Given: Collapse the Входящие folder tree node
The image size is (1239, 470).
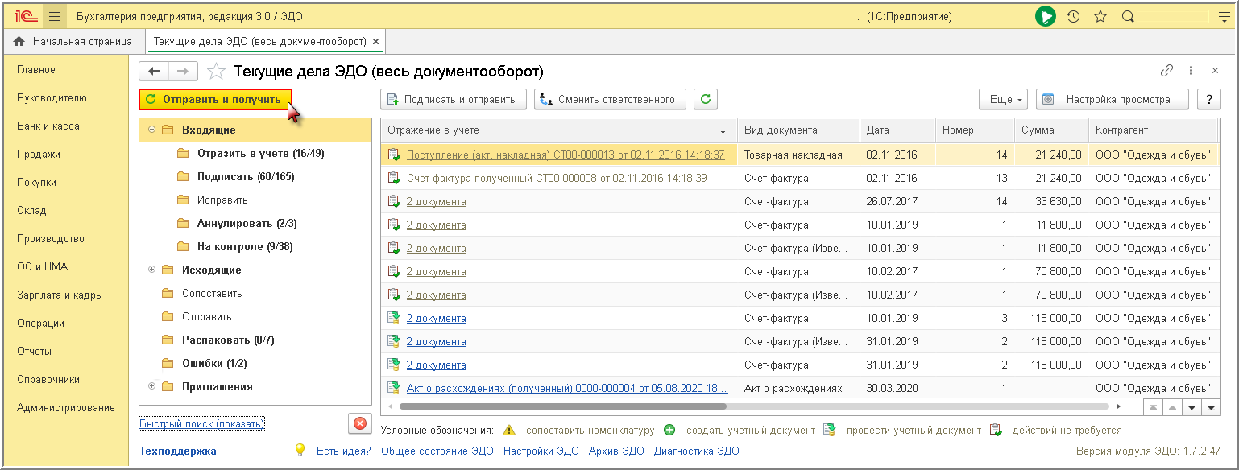Looking at the screenshot, I should pos(151,130).
